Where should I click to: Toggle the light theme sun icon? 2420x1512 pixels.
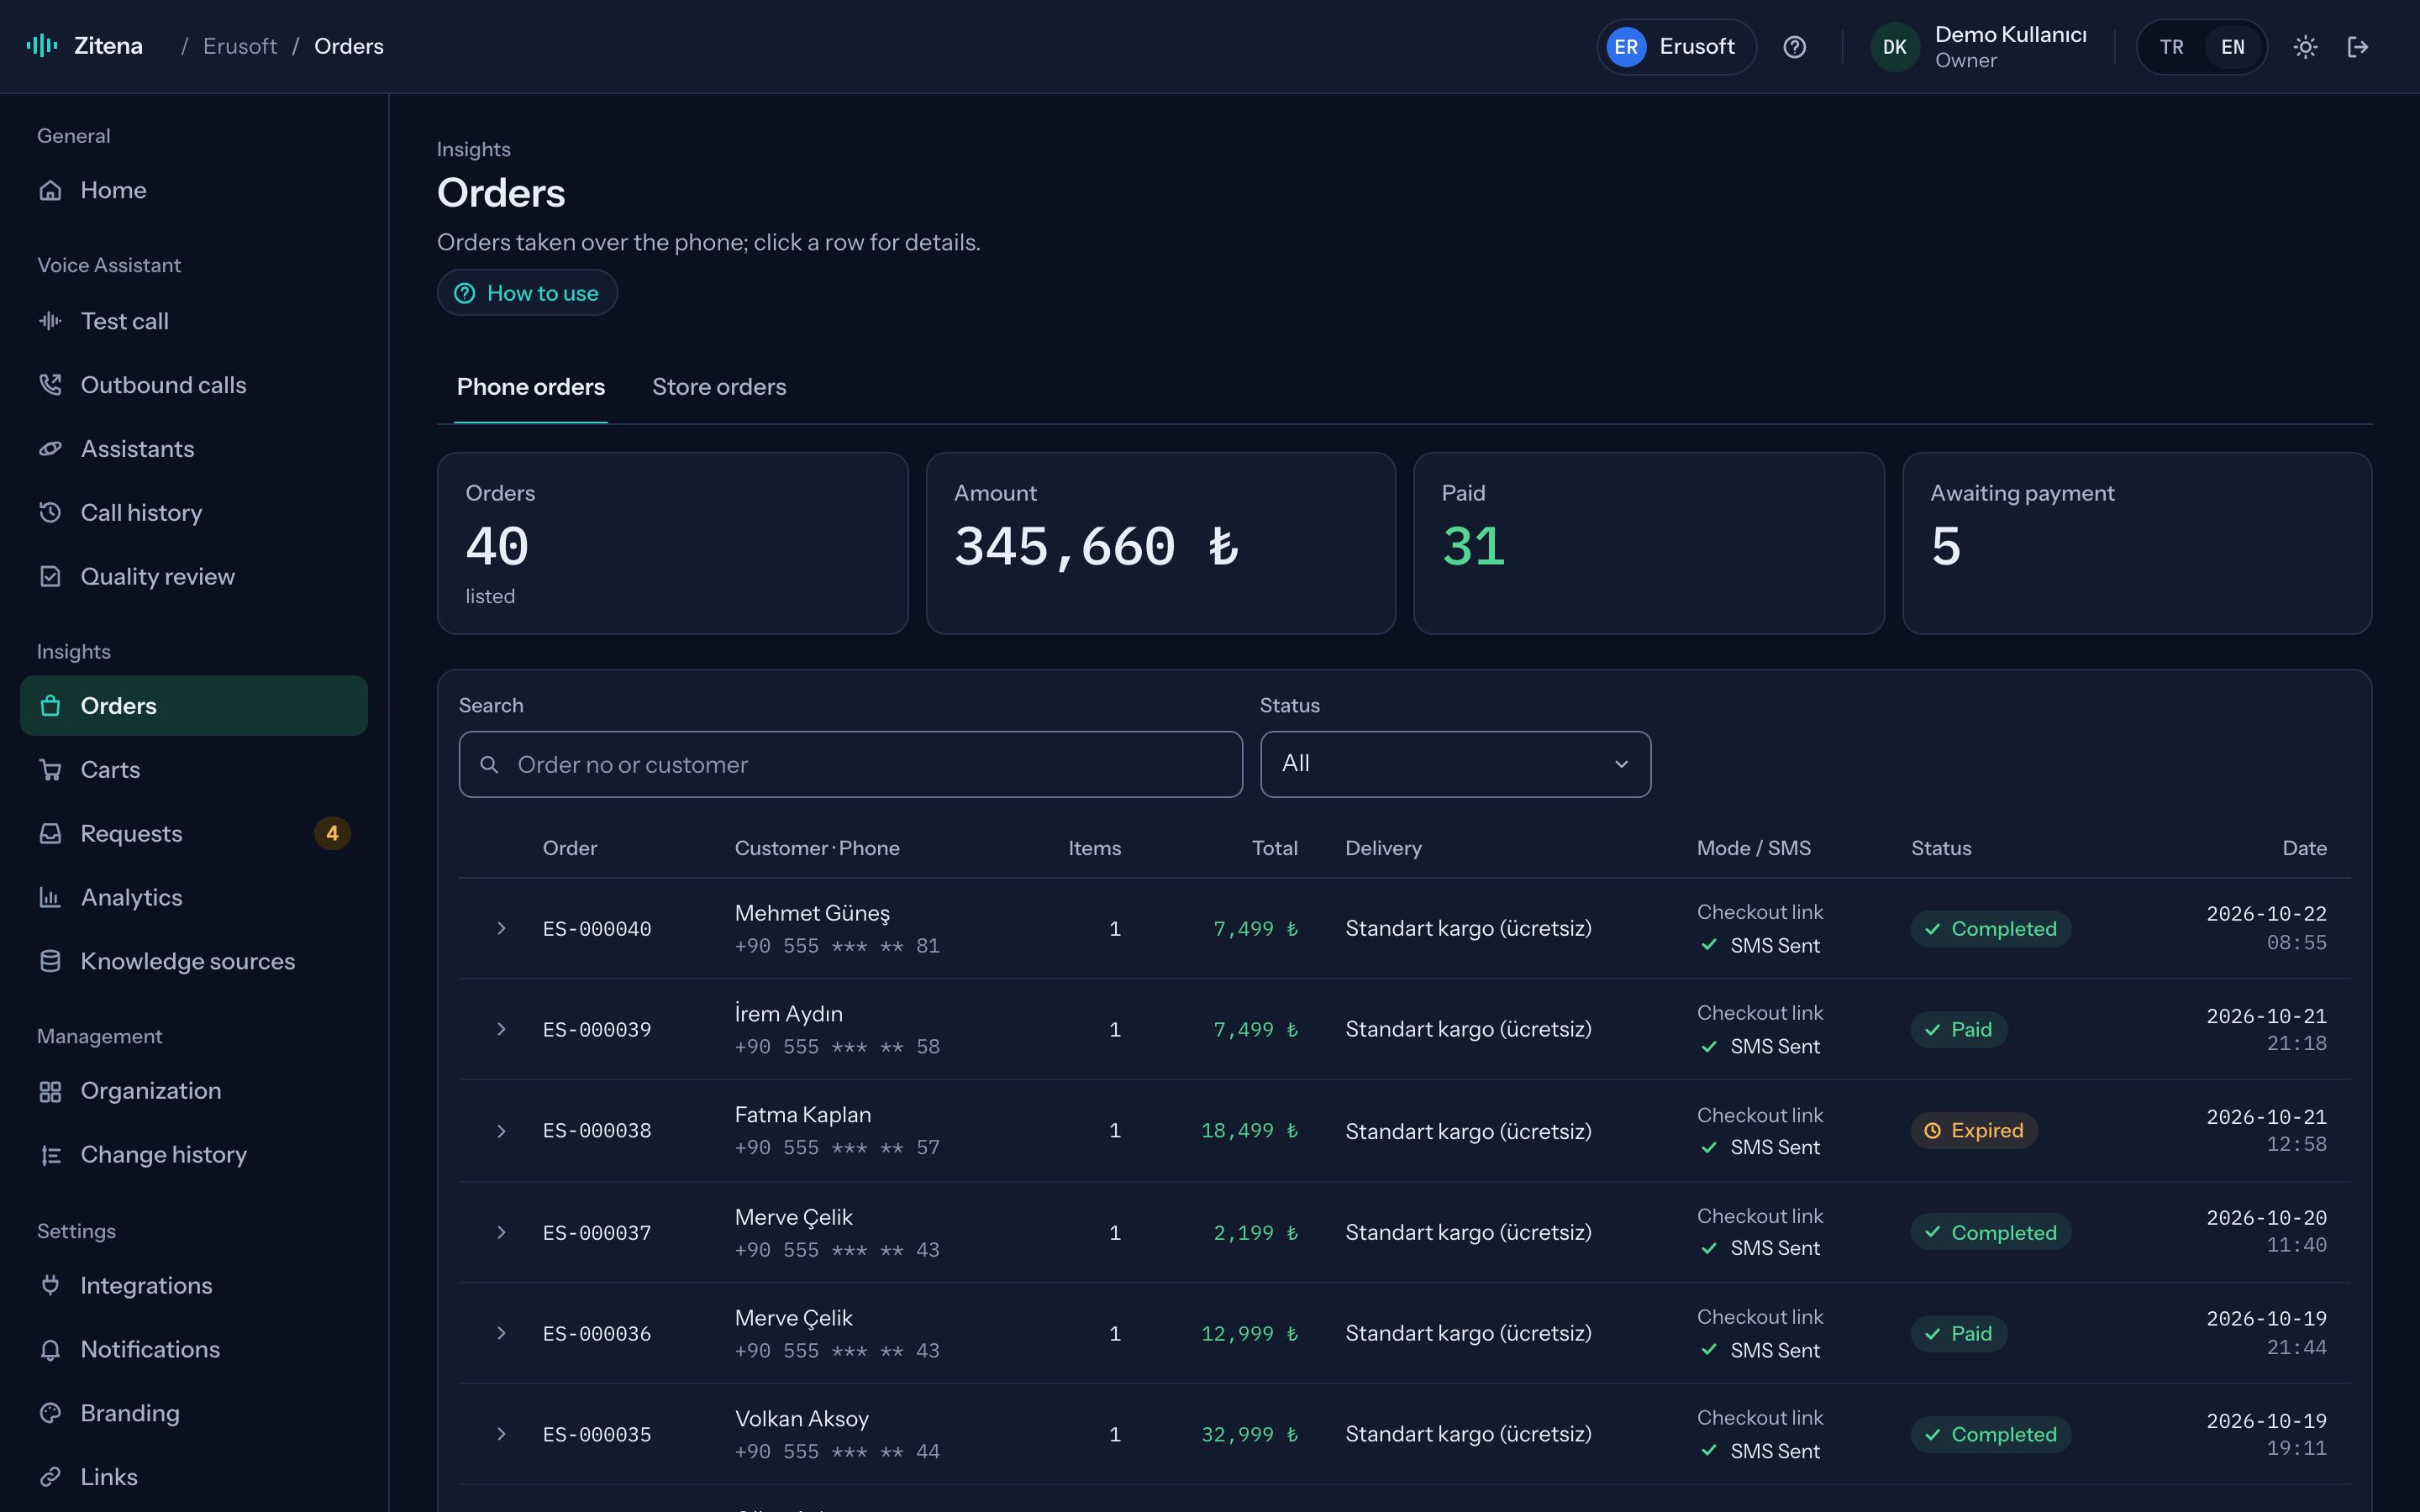(x=2306, y=47)
